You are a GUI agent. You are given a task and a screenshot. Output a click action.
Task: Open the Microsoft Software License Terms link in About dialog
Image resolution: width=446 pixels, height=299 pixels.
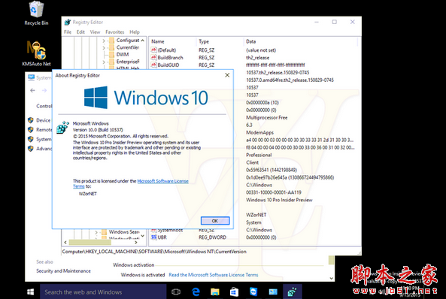tap(162, 181)
